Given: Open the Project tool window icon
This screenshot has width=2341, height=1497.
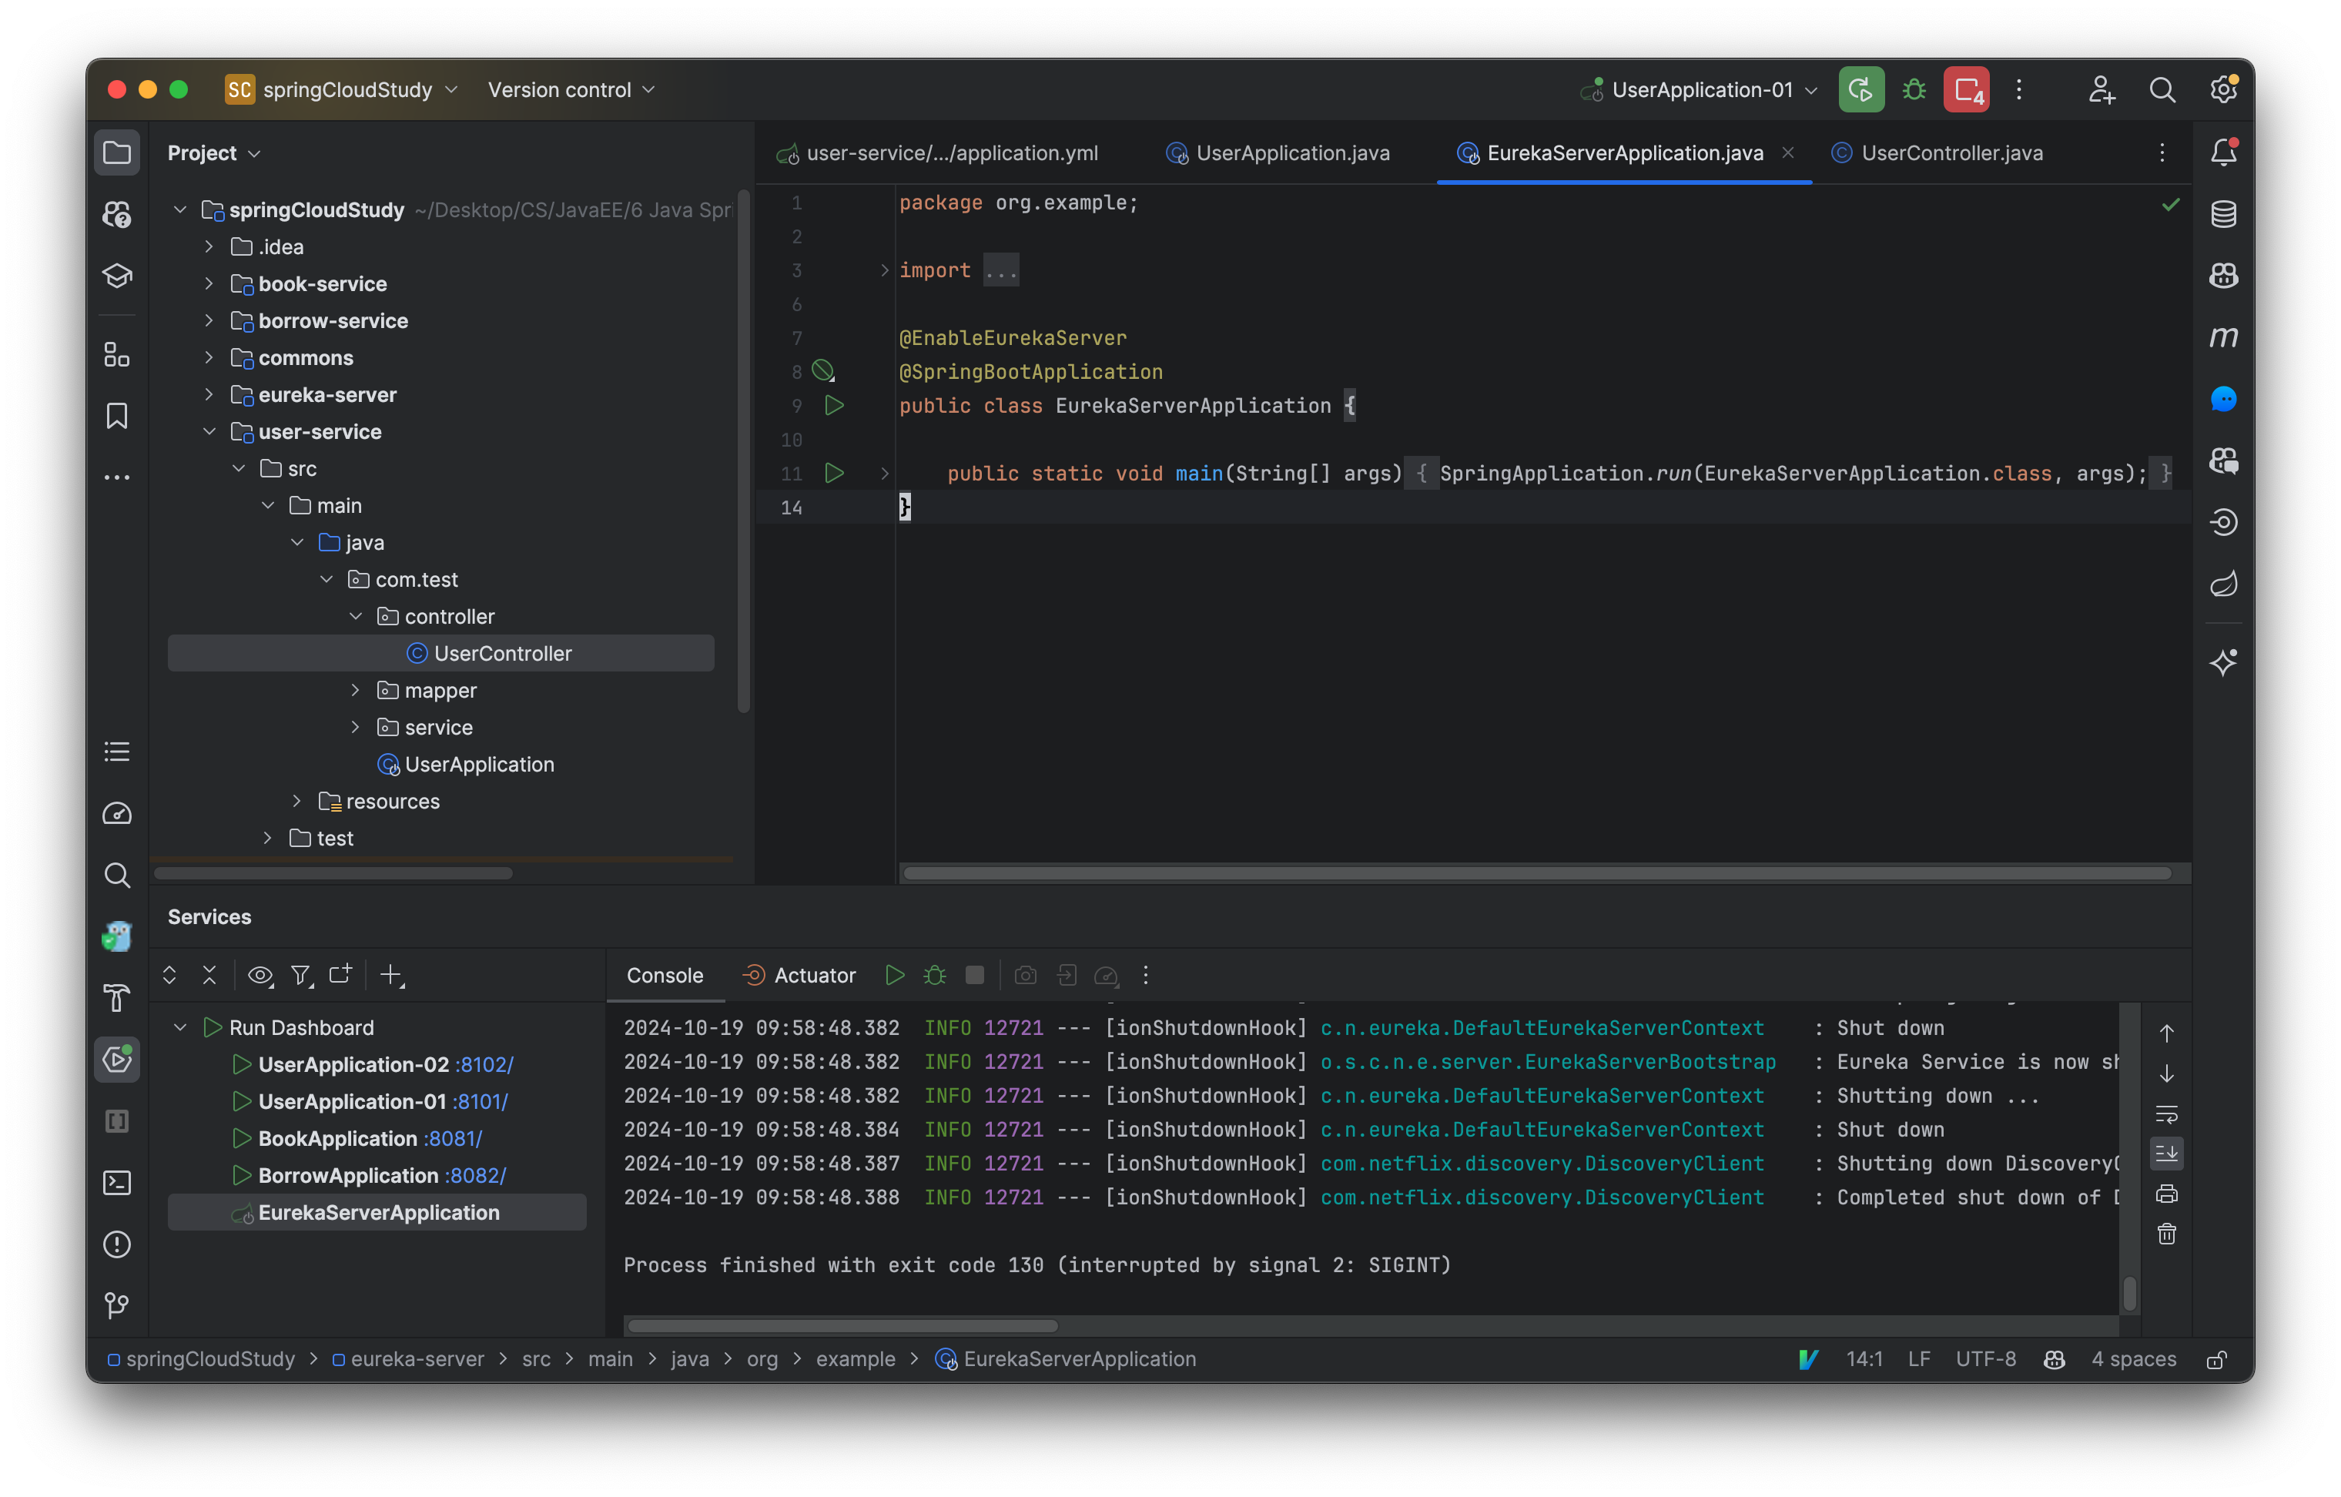Looking at the screenshot, I should [x=116, y=152].
